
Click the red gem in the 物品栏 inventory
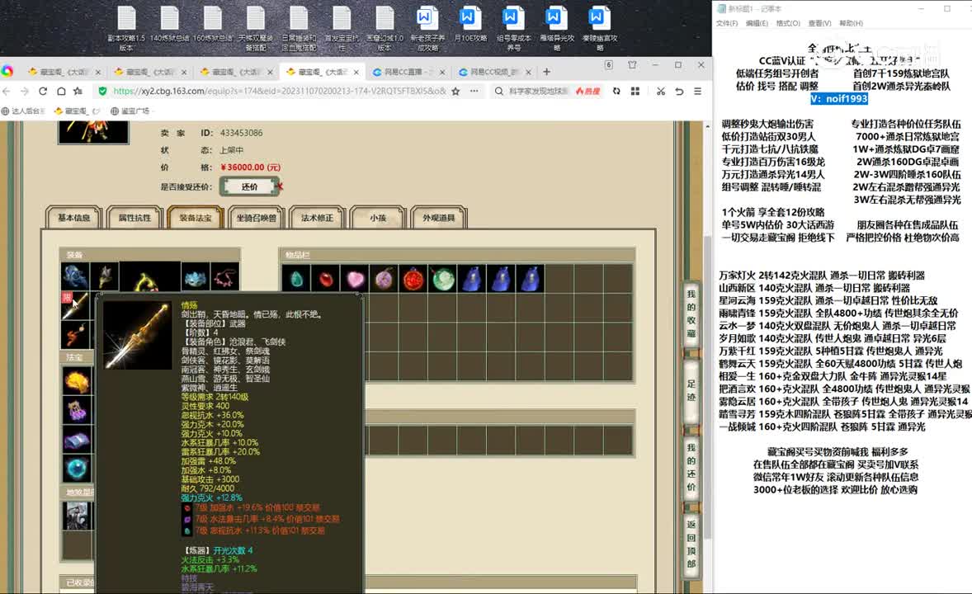[325, 279]
